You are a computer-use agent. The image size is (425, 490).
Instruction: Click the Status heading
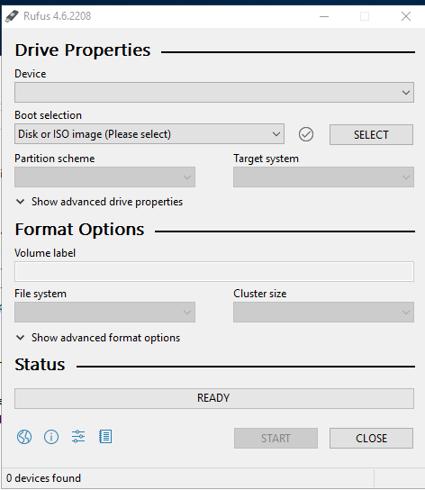tap(40, 365)
